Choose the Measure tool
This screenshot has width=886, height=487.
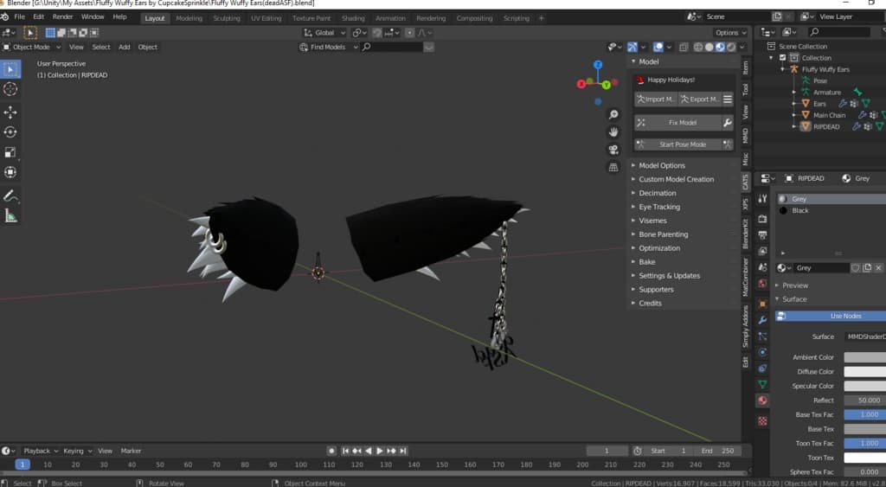tap(10, 215)
